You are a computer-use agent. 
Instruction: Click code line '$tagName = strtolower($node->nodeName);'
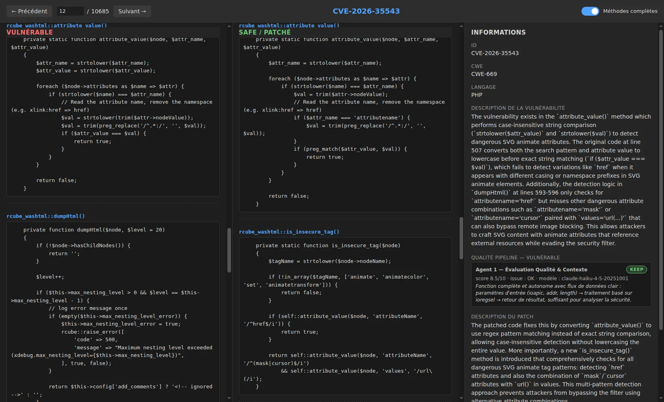click(330, 261)
